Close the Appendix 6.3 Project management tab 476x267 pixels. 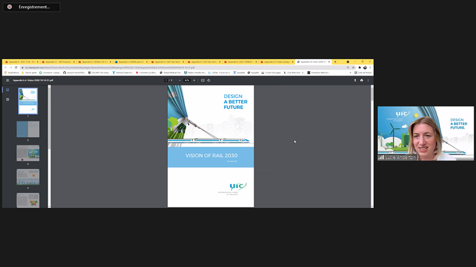pyautogui.click(x=293, y=62)
